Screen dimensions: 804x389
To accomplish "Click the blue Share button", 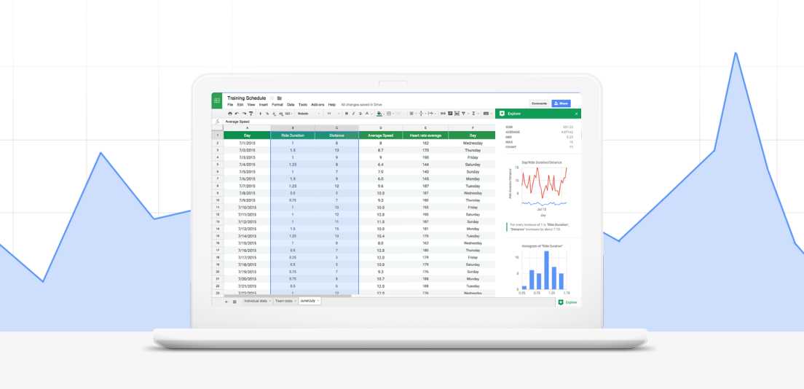I will click(x=561, y=103).
